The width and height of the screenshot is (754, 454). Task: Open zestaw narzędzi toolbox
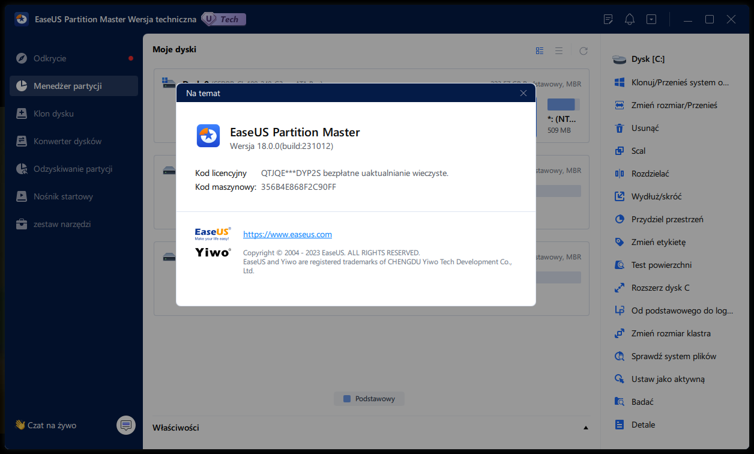74,224
